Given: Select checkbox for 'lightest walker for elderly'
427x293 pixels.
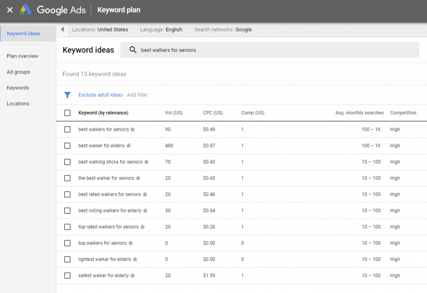Looking at the screenshot, I should click(x=67, y=260).
